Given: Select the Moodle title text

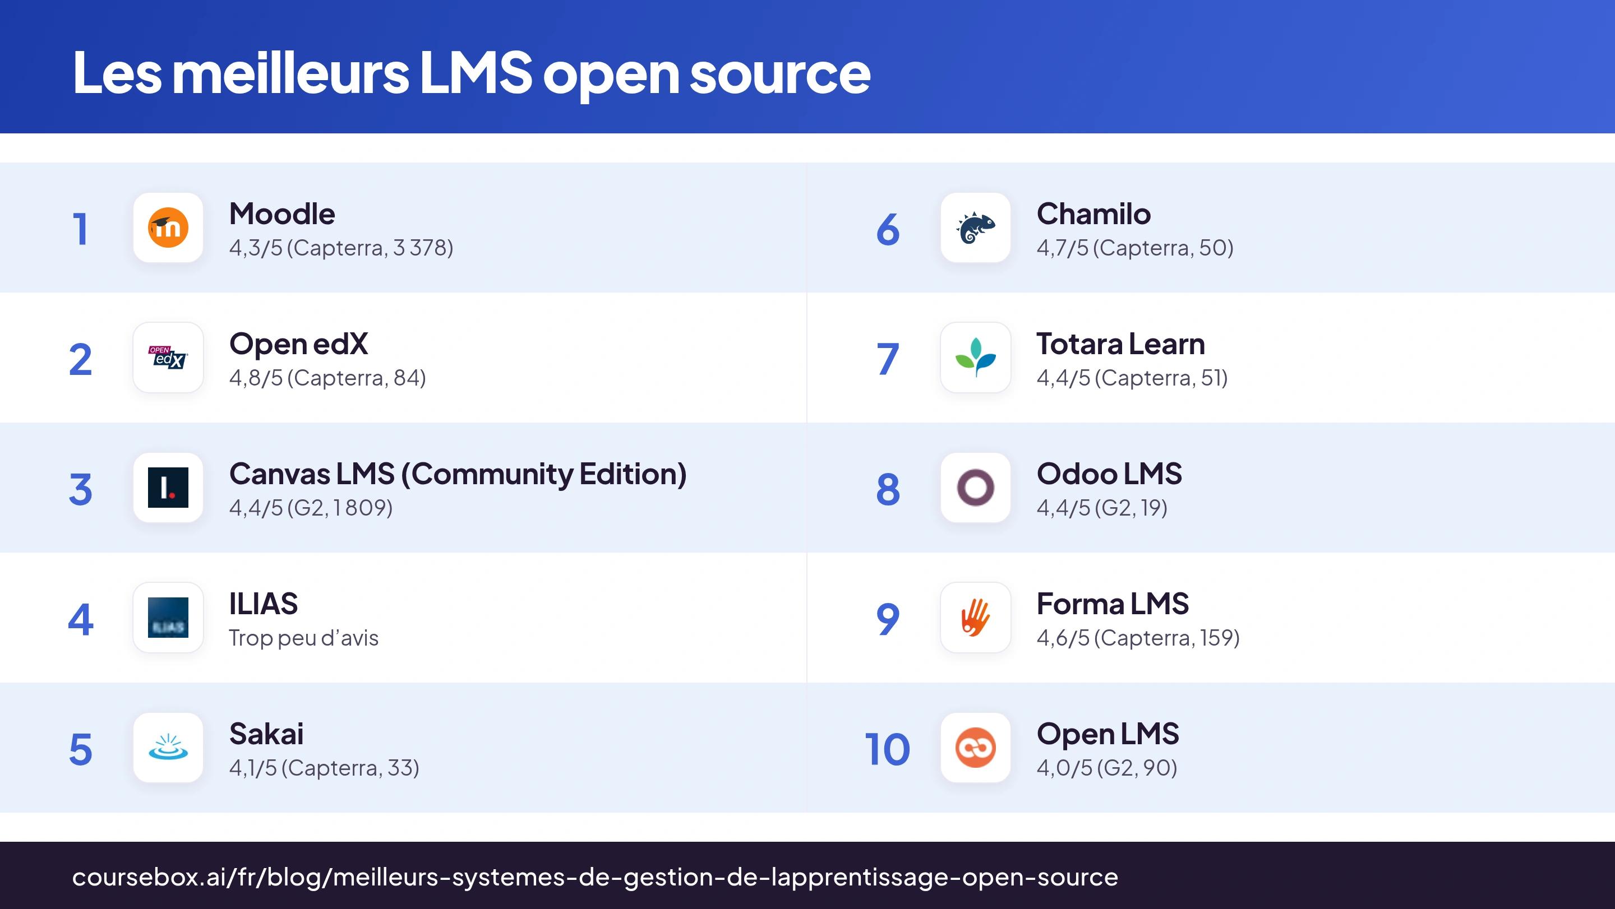Looking at the screenshot, I should [282, 214].
